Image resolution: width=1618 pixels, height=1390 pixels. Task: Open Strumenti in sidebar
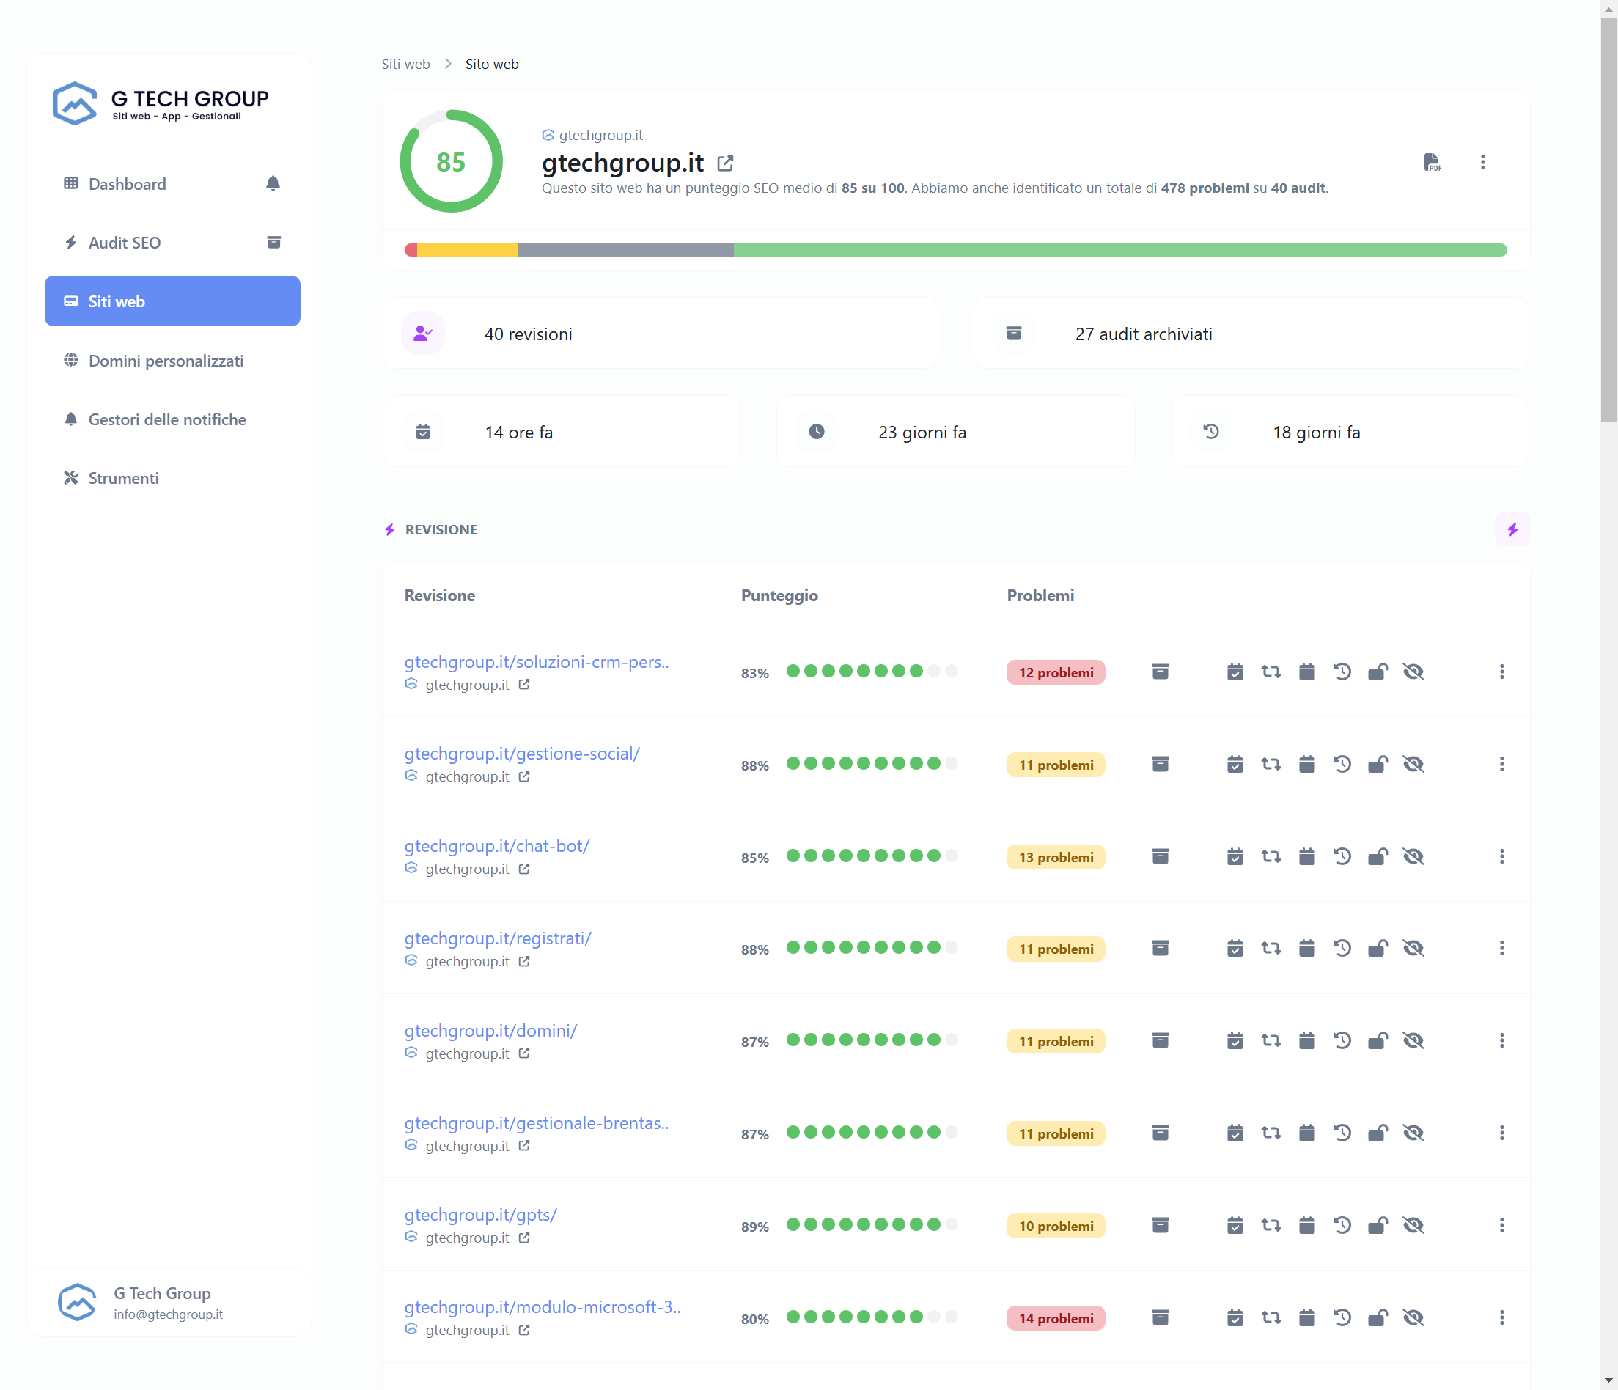point(123,478)
